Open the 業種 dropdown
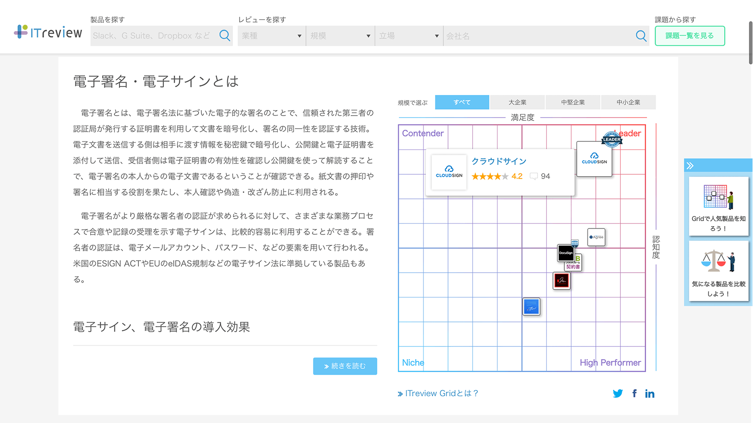The height and width of the screenshot is (423, 753). tap(272, 36)
